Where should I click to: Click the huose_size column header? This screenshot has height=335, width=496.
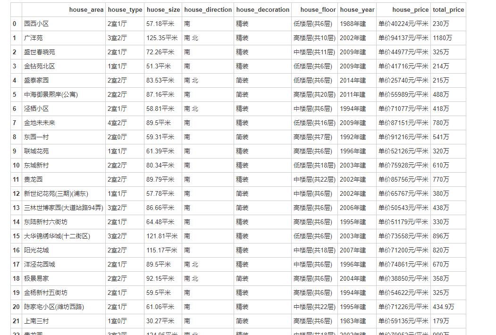coord(163,9)
